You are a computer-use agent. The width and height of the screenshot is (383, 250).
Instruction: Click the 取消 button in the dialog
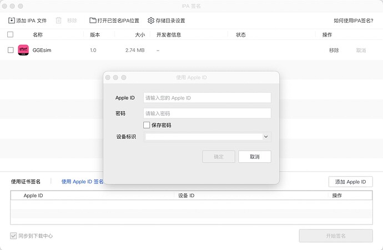click(x=255, y=157)
